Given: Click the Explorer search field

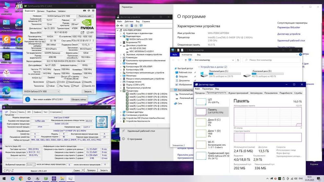Looking at the screenshot, I should coord(271,60).
